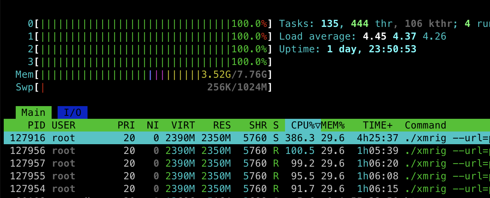Click the CPU 3 usage meter bar

click(153, 62)
